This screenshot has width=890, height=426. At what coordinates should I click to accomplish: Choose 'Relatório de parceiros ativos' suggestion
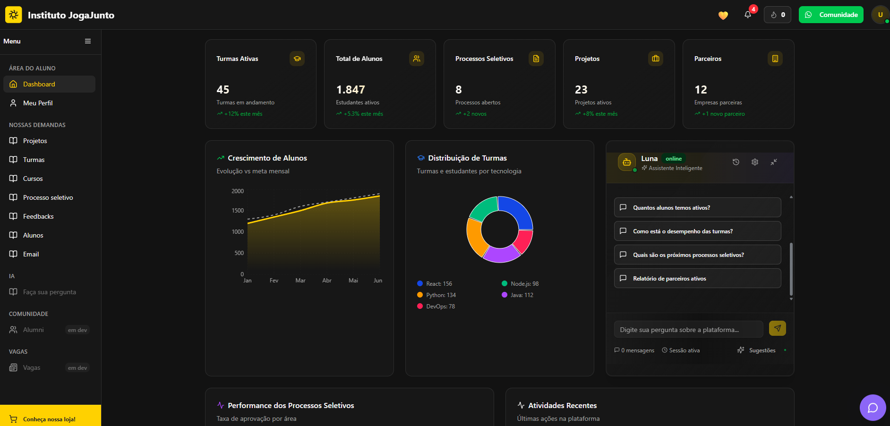click(x=697, y=278)
